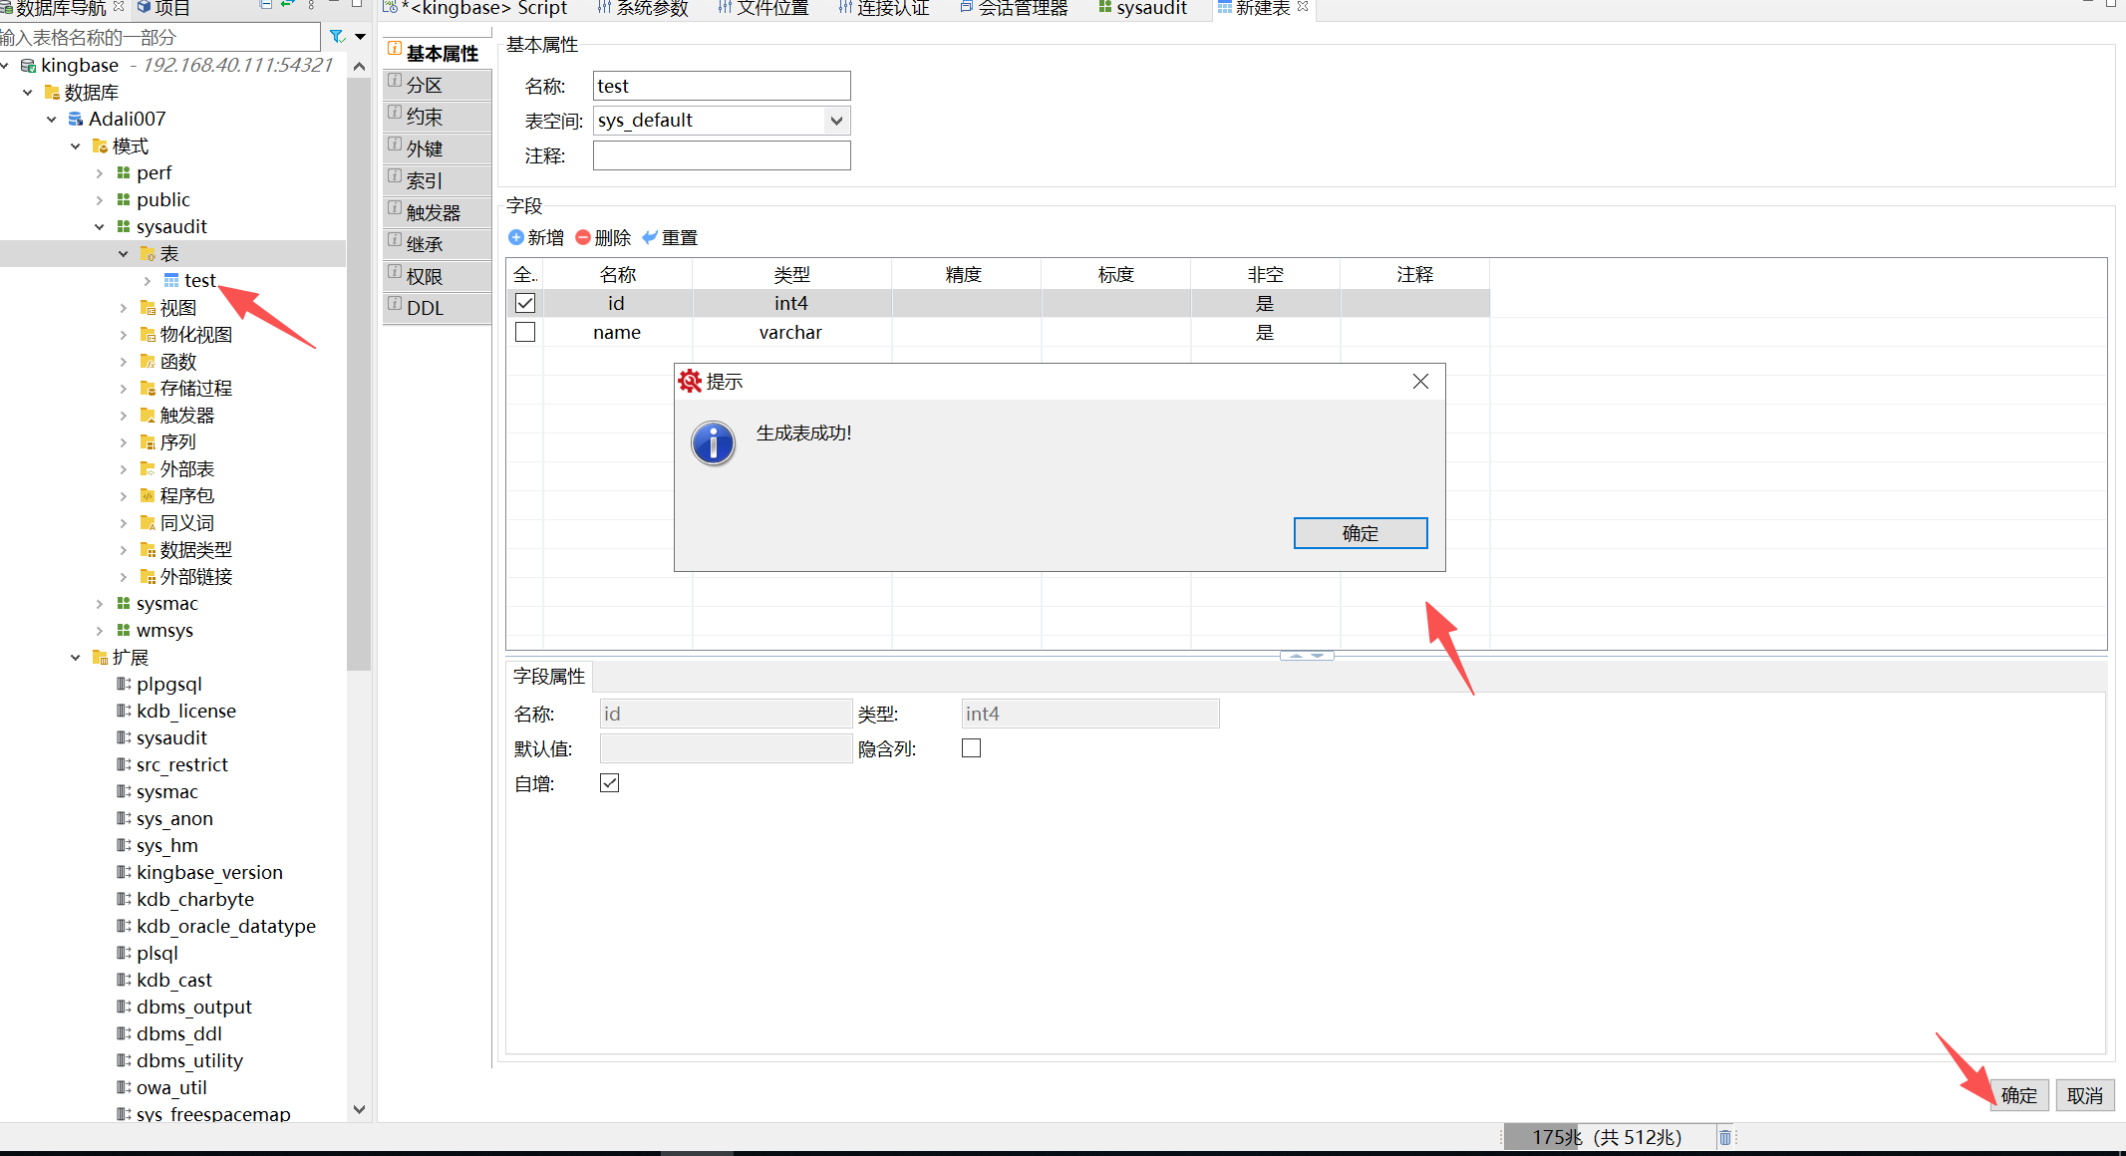Open the 索引 panel item

[x=426, y=180]
